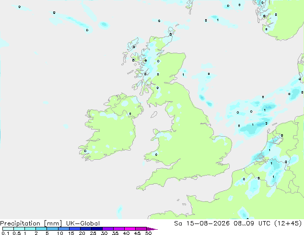The height and width of the screenshot is (235, 304).
Task: Click the 1–2 mm legend color swatch
Action: click(x=30, y=229)
